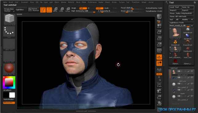Click the AAHalf icon
The width and height of the screenshot is (198, 113).
point(159,44)
